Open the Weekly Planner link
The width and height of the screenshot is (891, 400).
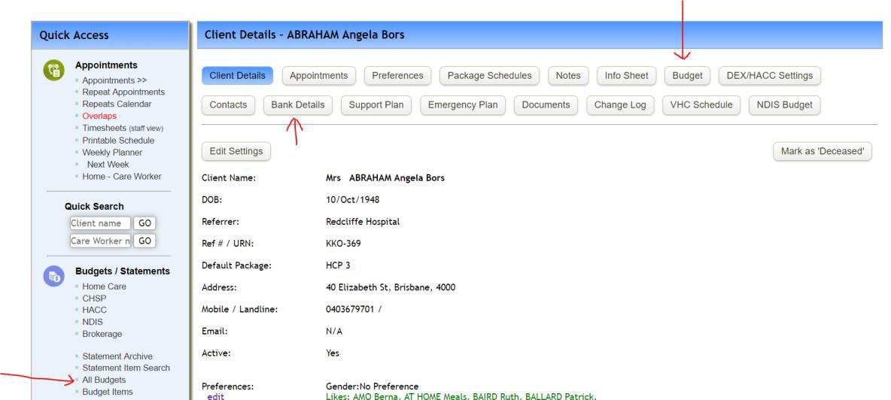(112, 152)
